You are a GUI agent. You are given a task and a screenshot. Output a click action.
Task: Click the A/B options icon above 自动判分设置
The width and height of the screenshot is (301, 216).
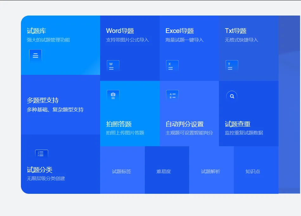[x=172, y=96]
